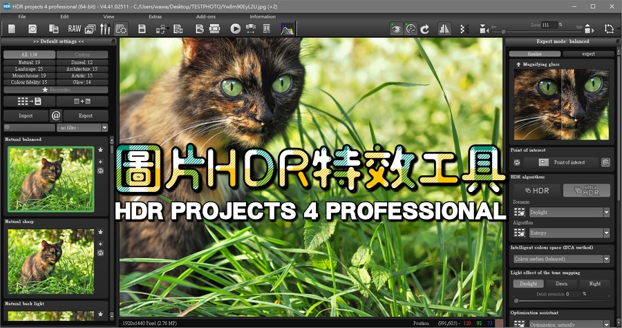622x328 pixels.
Task: Select the HDR algorithm button
Action: [537, 191]
